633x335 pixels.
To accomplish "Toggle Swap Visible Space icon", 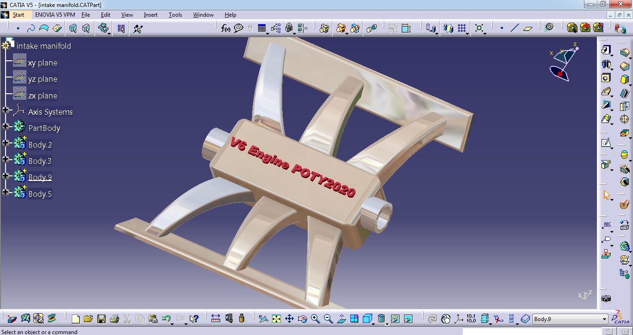I will tap(408, 318).
